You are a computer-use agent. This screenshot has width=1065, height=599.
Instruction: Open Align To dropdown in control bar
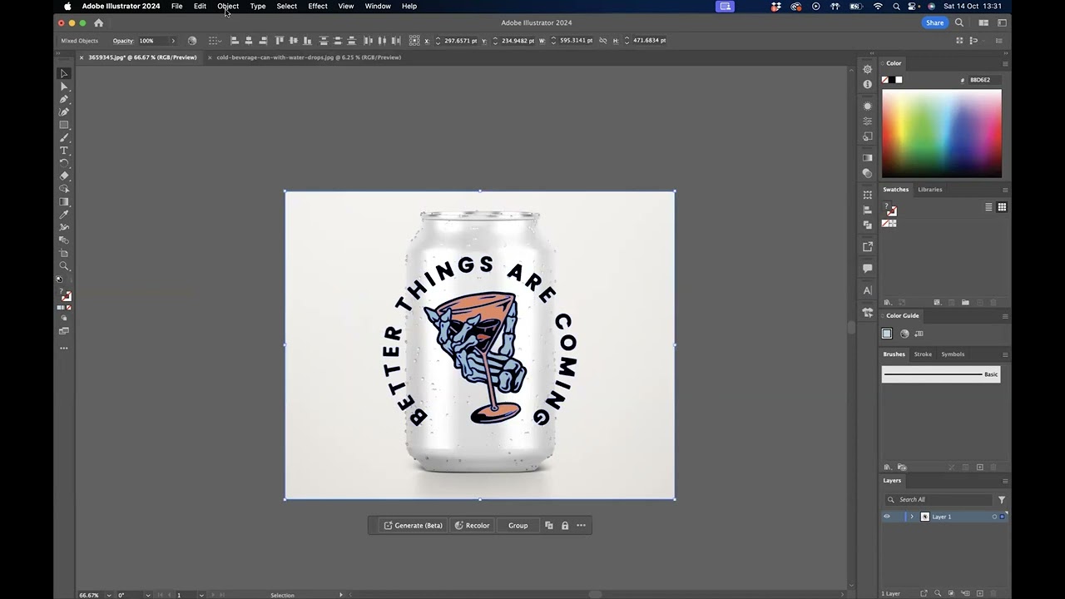click(x=215, y=40)
